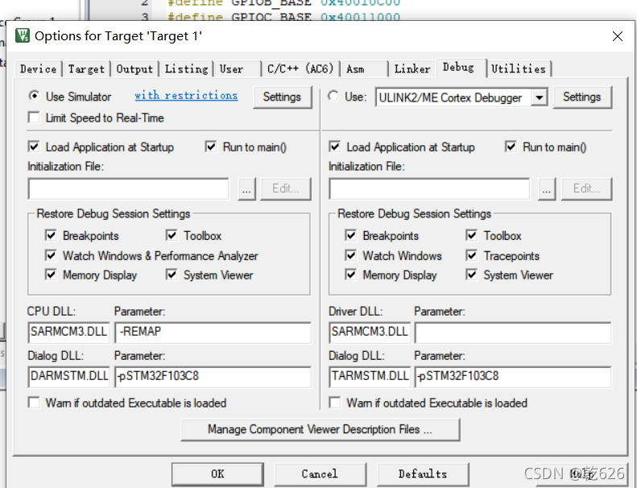Toggle simulator System Viewer checkbox
Image resolution: width=637 pixels, height=488 pixels.
(x=172, y=275)
